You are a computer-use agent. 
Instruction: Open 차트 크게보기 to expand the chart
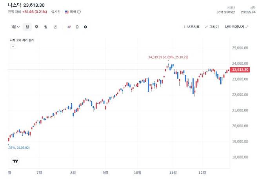tap(234, 27)
